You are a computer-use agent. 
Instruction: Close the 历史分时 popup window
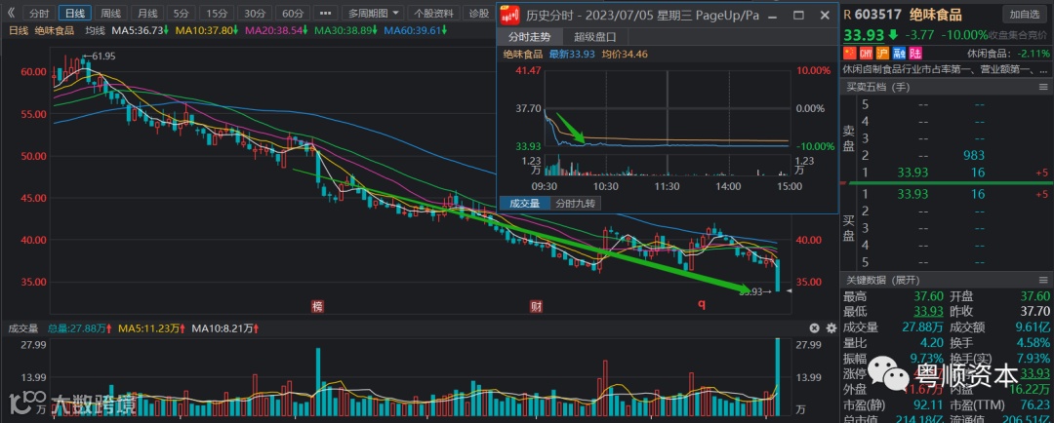[x=825, y=15]
